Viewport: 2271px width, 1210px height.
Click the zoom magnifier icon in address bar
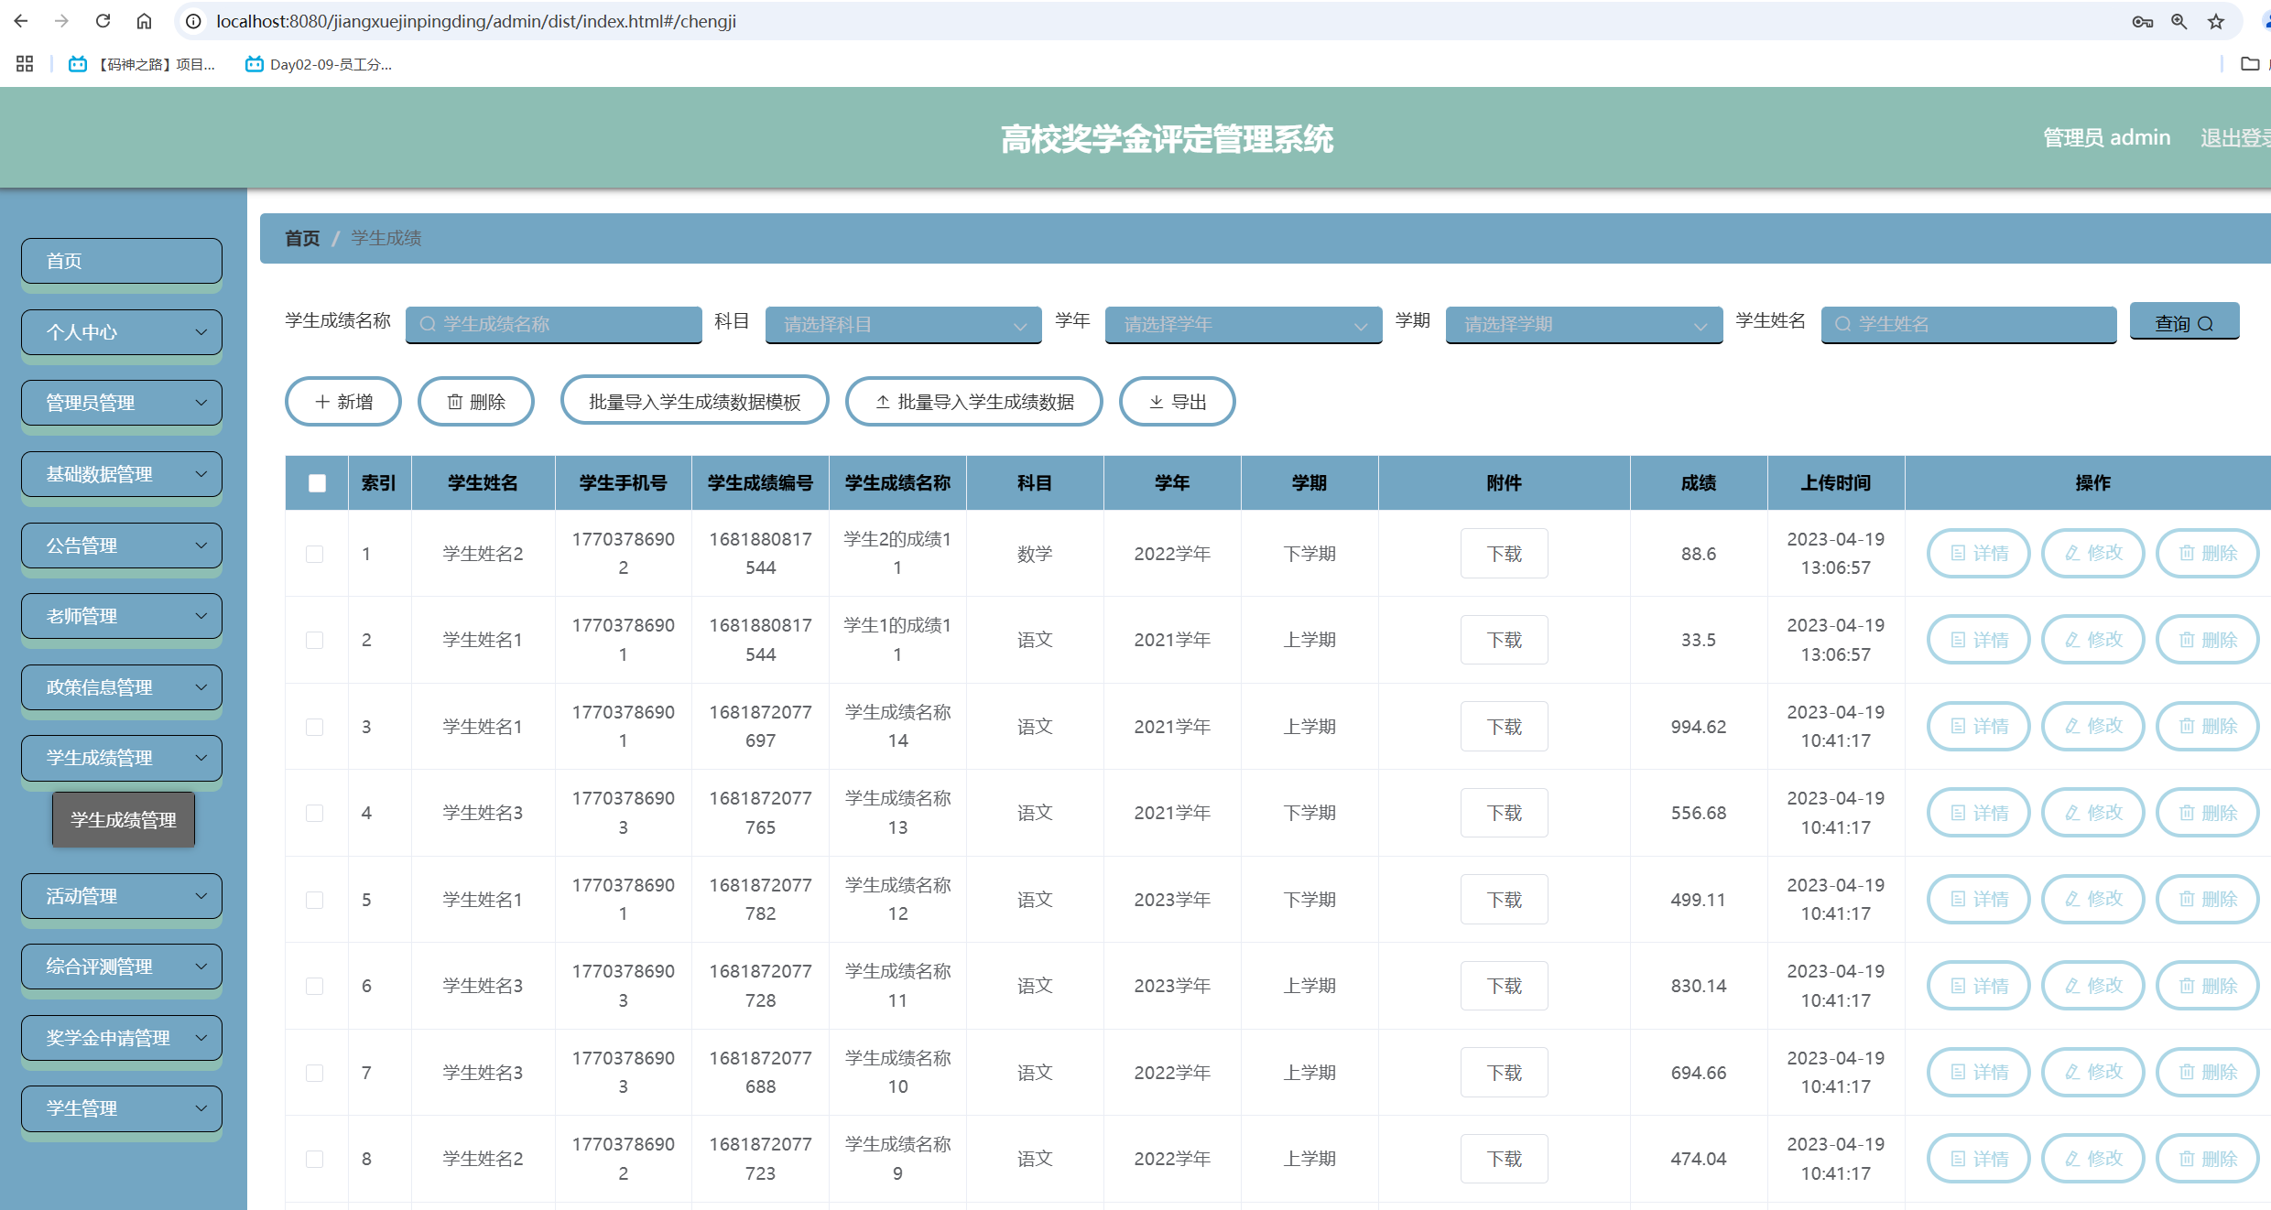2179,21
